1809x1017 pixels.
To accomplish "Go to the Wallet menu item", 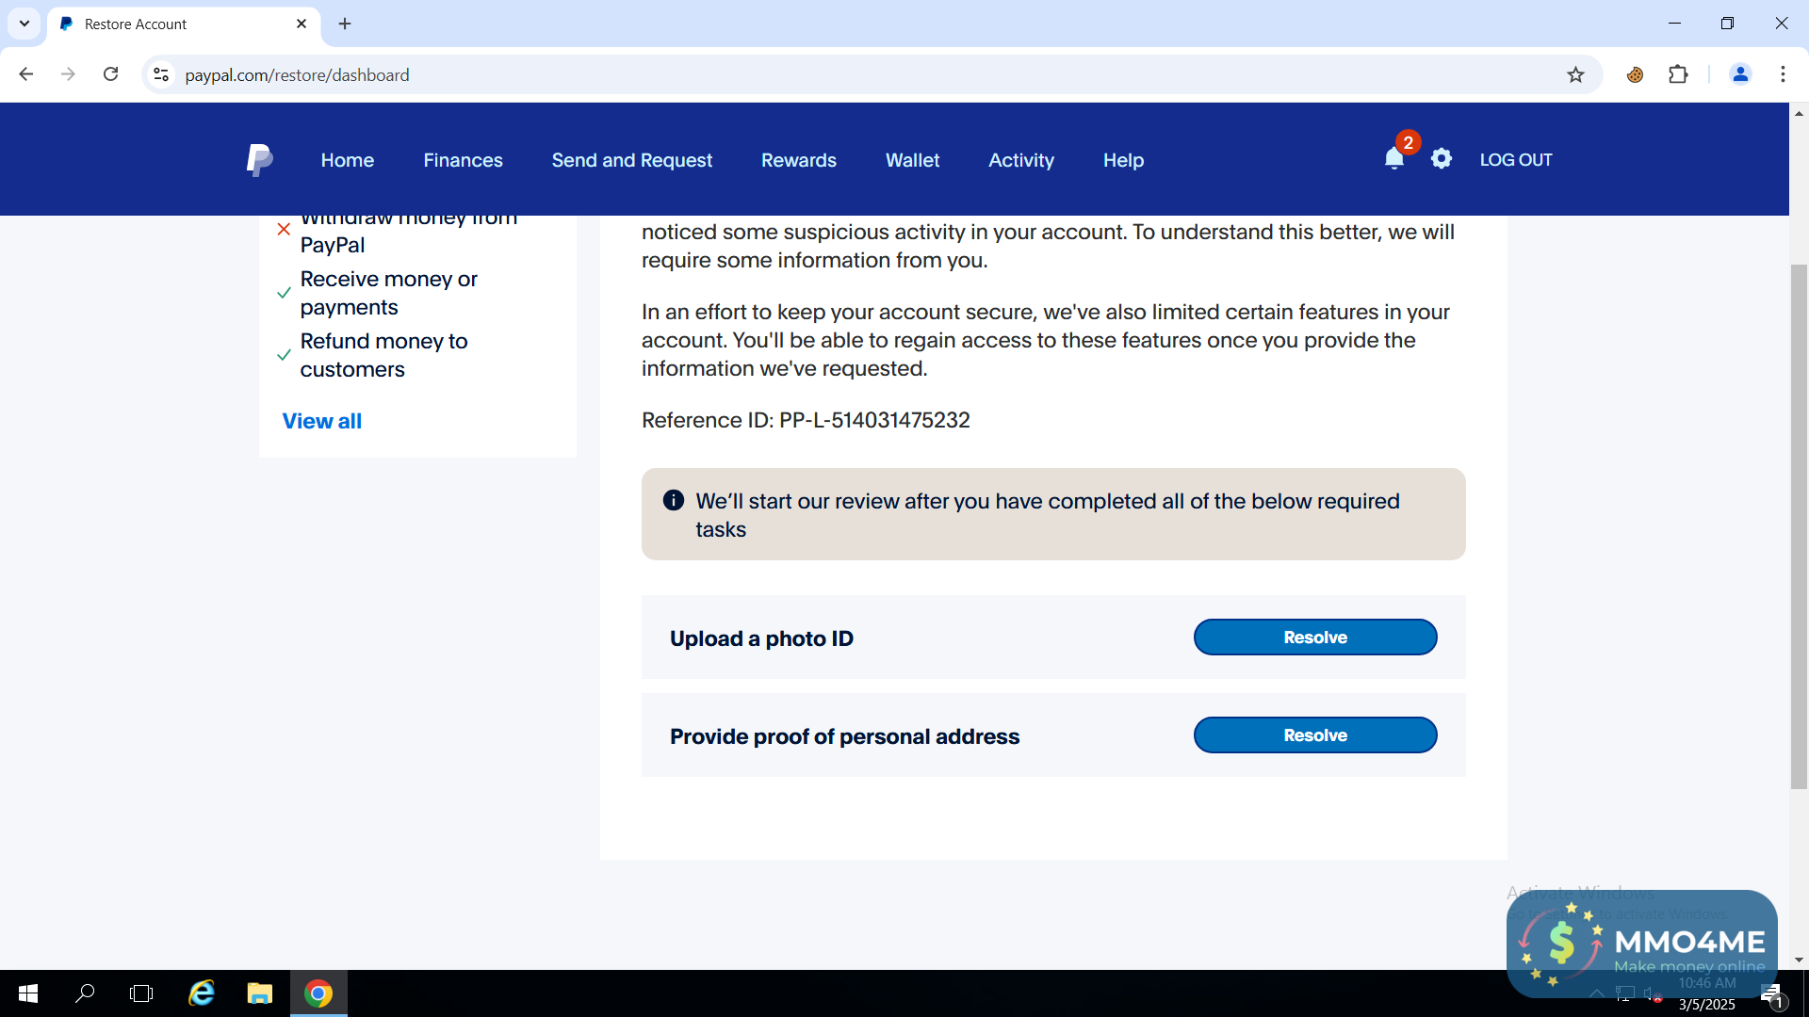I will [912, 160].
